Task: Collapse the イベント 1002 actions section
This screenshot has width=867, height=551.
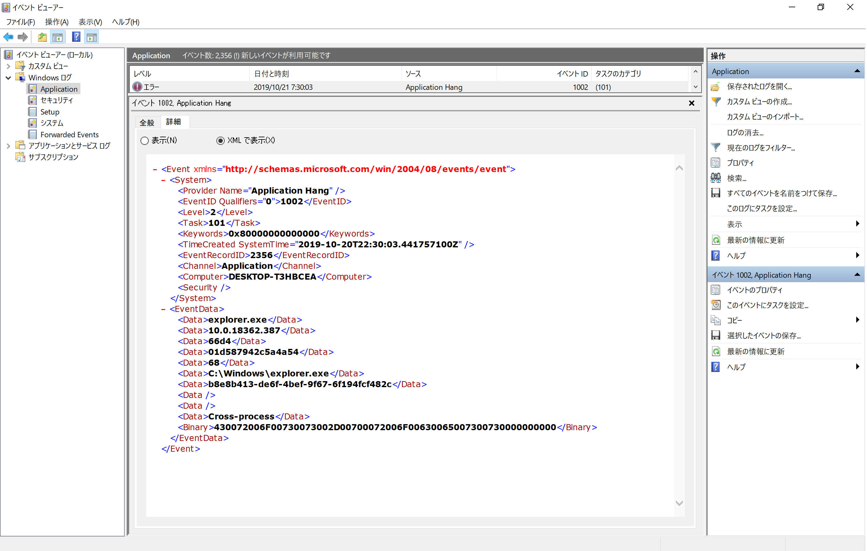Action: coord(857,275)
